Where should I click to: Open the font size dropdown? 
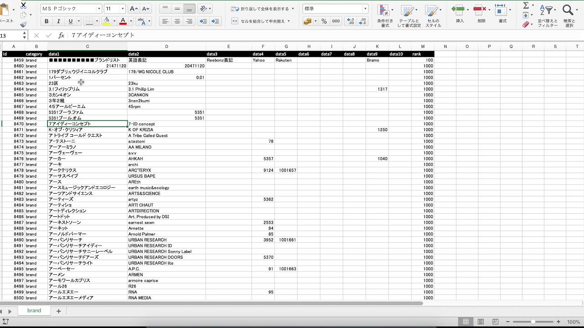pyautogui.click(x=123, y=9)
